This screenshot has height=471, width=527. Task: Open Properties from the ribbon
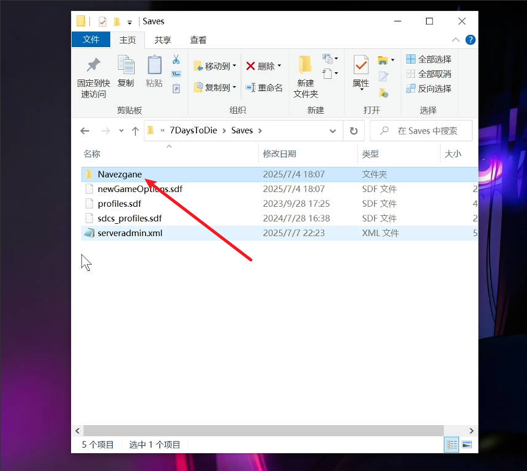(x=360, y=67)
